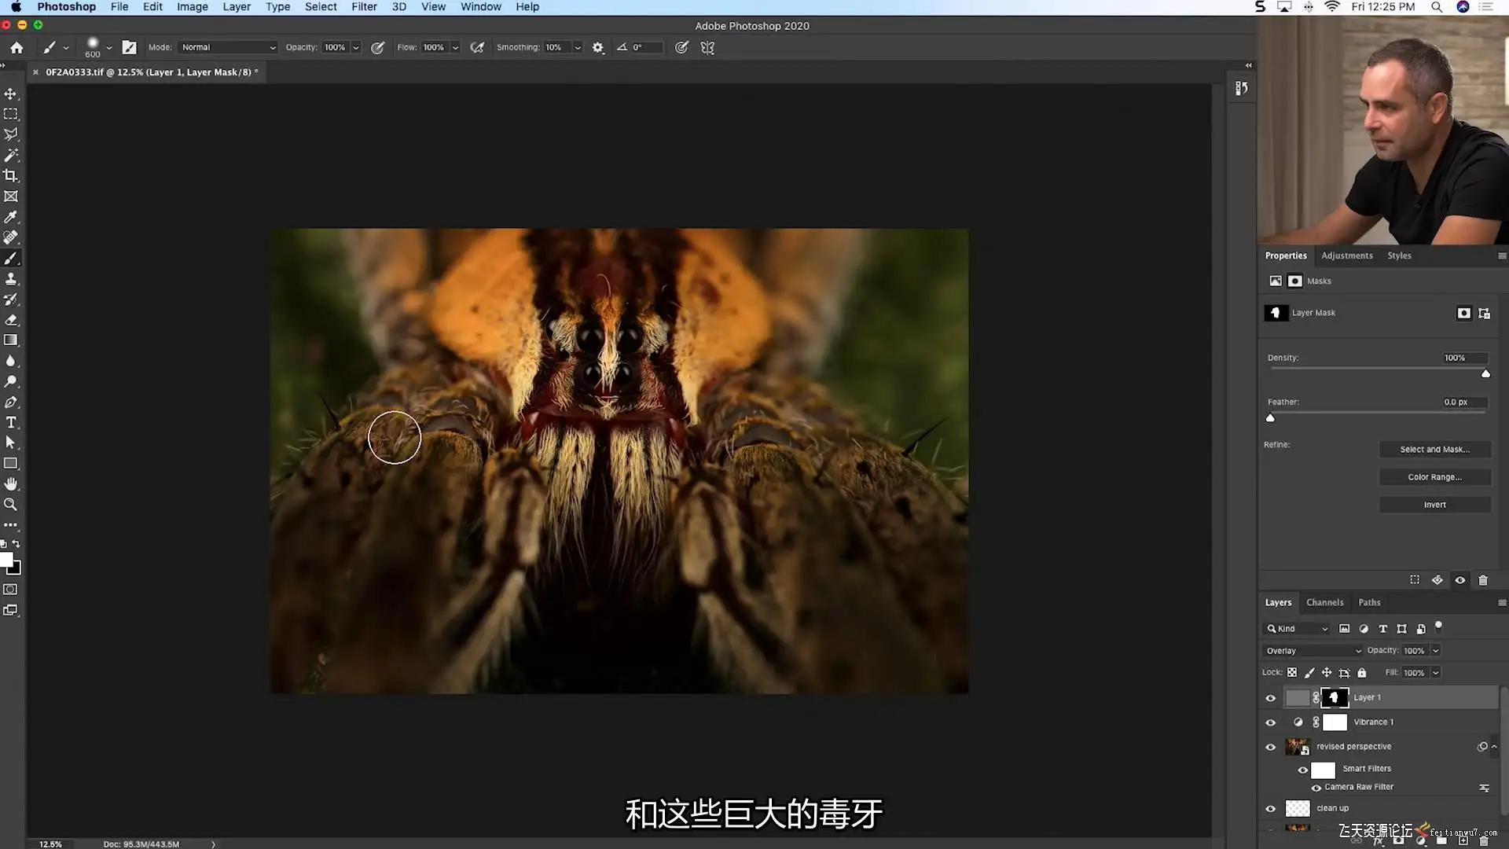This screenshot has width=1509, height=849.
Task: Click the symmetry paint butterfly icon
Action: click(x=707, y=47)
